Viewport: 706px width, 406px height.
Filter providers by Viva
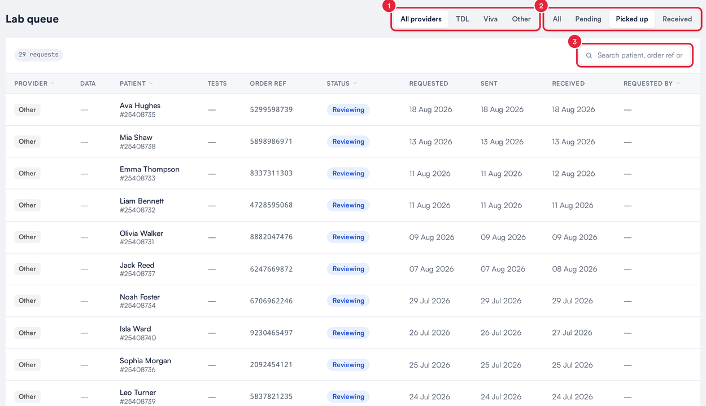(490, 19)
